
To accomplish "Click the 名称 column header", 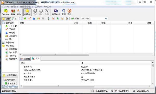I will coord(44,23).
